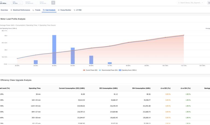This screenshot has width=210, height=125.
Task: Click the Δ vs IE3 (%) column header
Action: click(165, 88)
